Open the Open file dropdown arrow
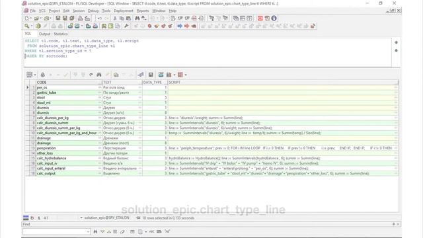The height and width of the screenshot is (238, 423). tap(40, 19)
